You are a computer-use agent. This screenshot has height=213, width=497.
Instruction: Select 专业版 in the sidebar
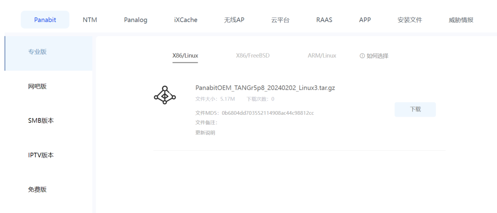point(48,53)
